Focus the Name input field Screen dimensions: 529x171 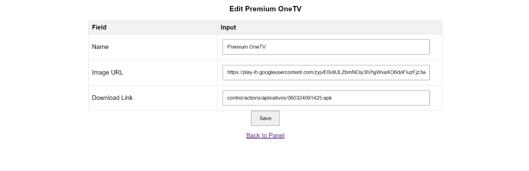click(326, 47)
